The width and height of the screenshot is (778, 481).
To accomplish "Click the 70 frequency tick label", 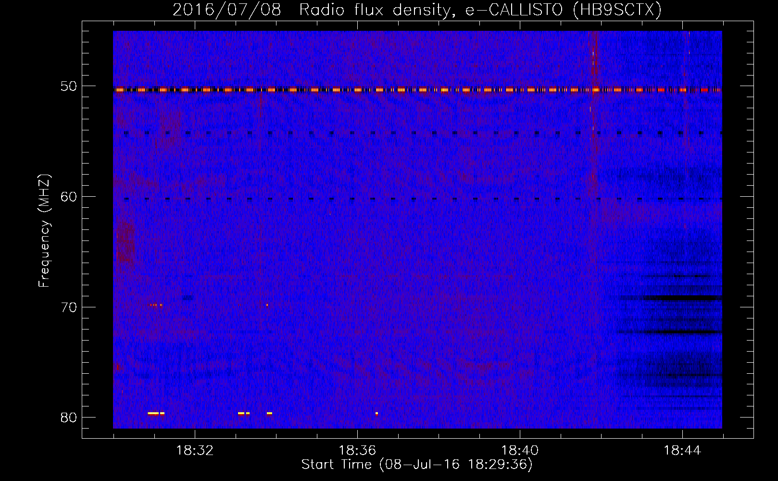I will (69, 307).
